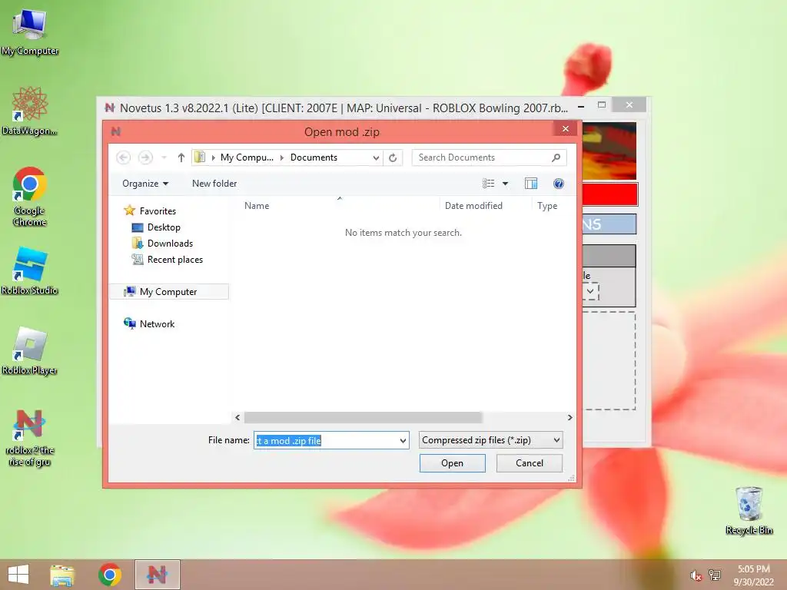Go up one folder level
Image resolution: width=787 pixels, height=590 pixels.
click(181, 157)
